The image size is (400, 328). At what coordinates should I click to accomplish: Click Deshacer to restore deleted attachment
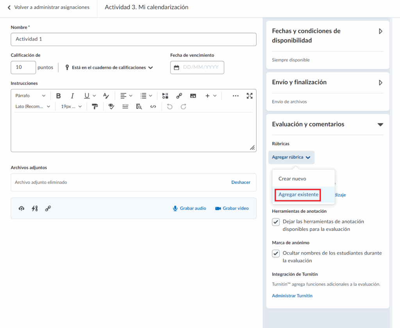coord(241,182)
